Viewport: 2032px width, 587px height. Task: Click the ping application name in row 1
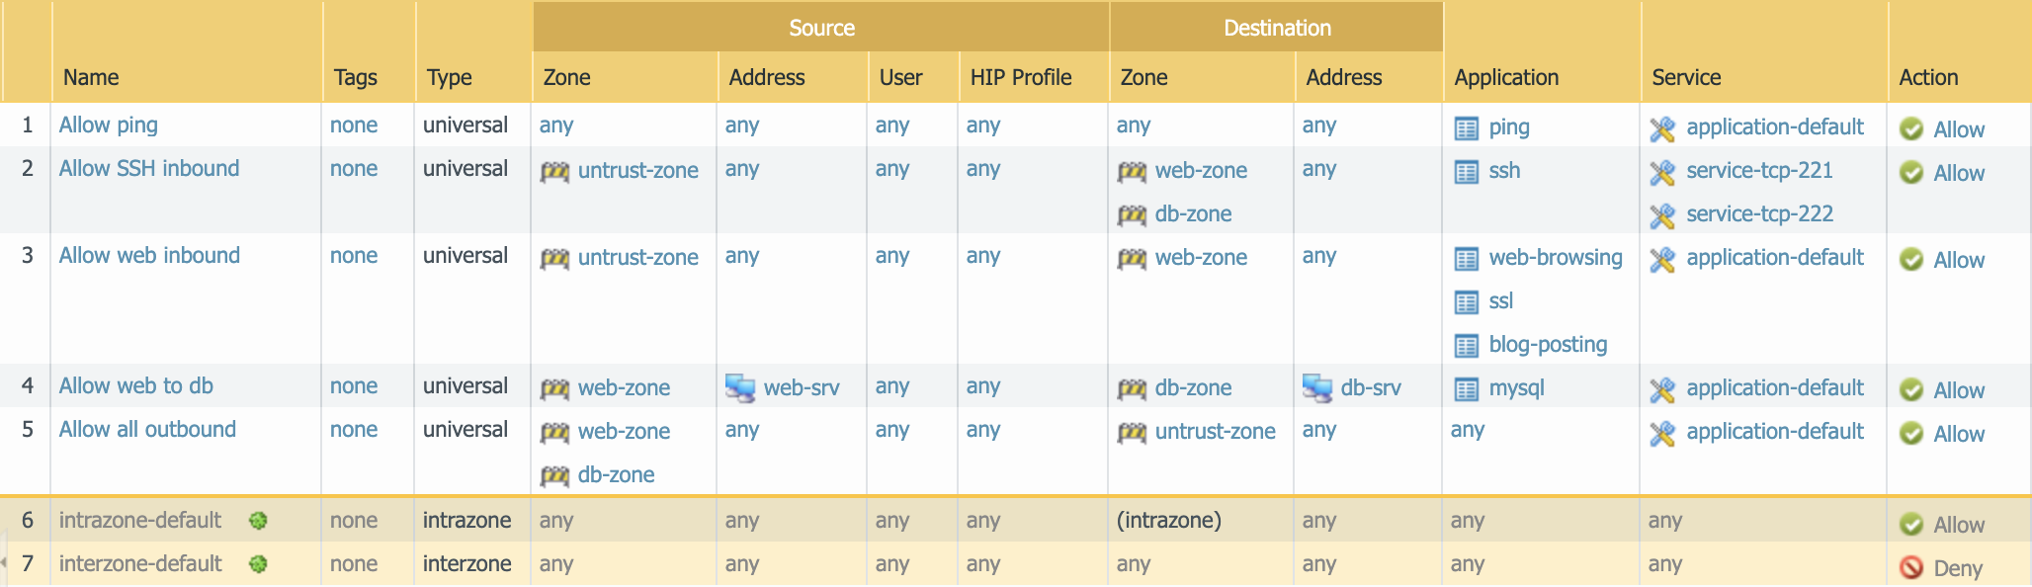[1509, 127]
